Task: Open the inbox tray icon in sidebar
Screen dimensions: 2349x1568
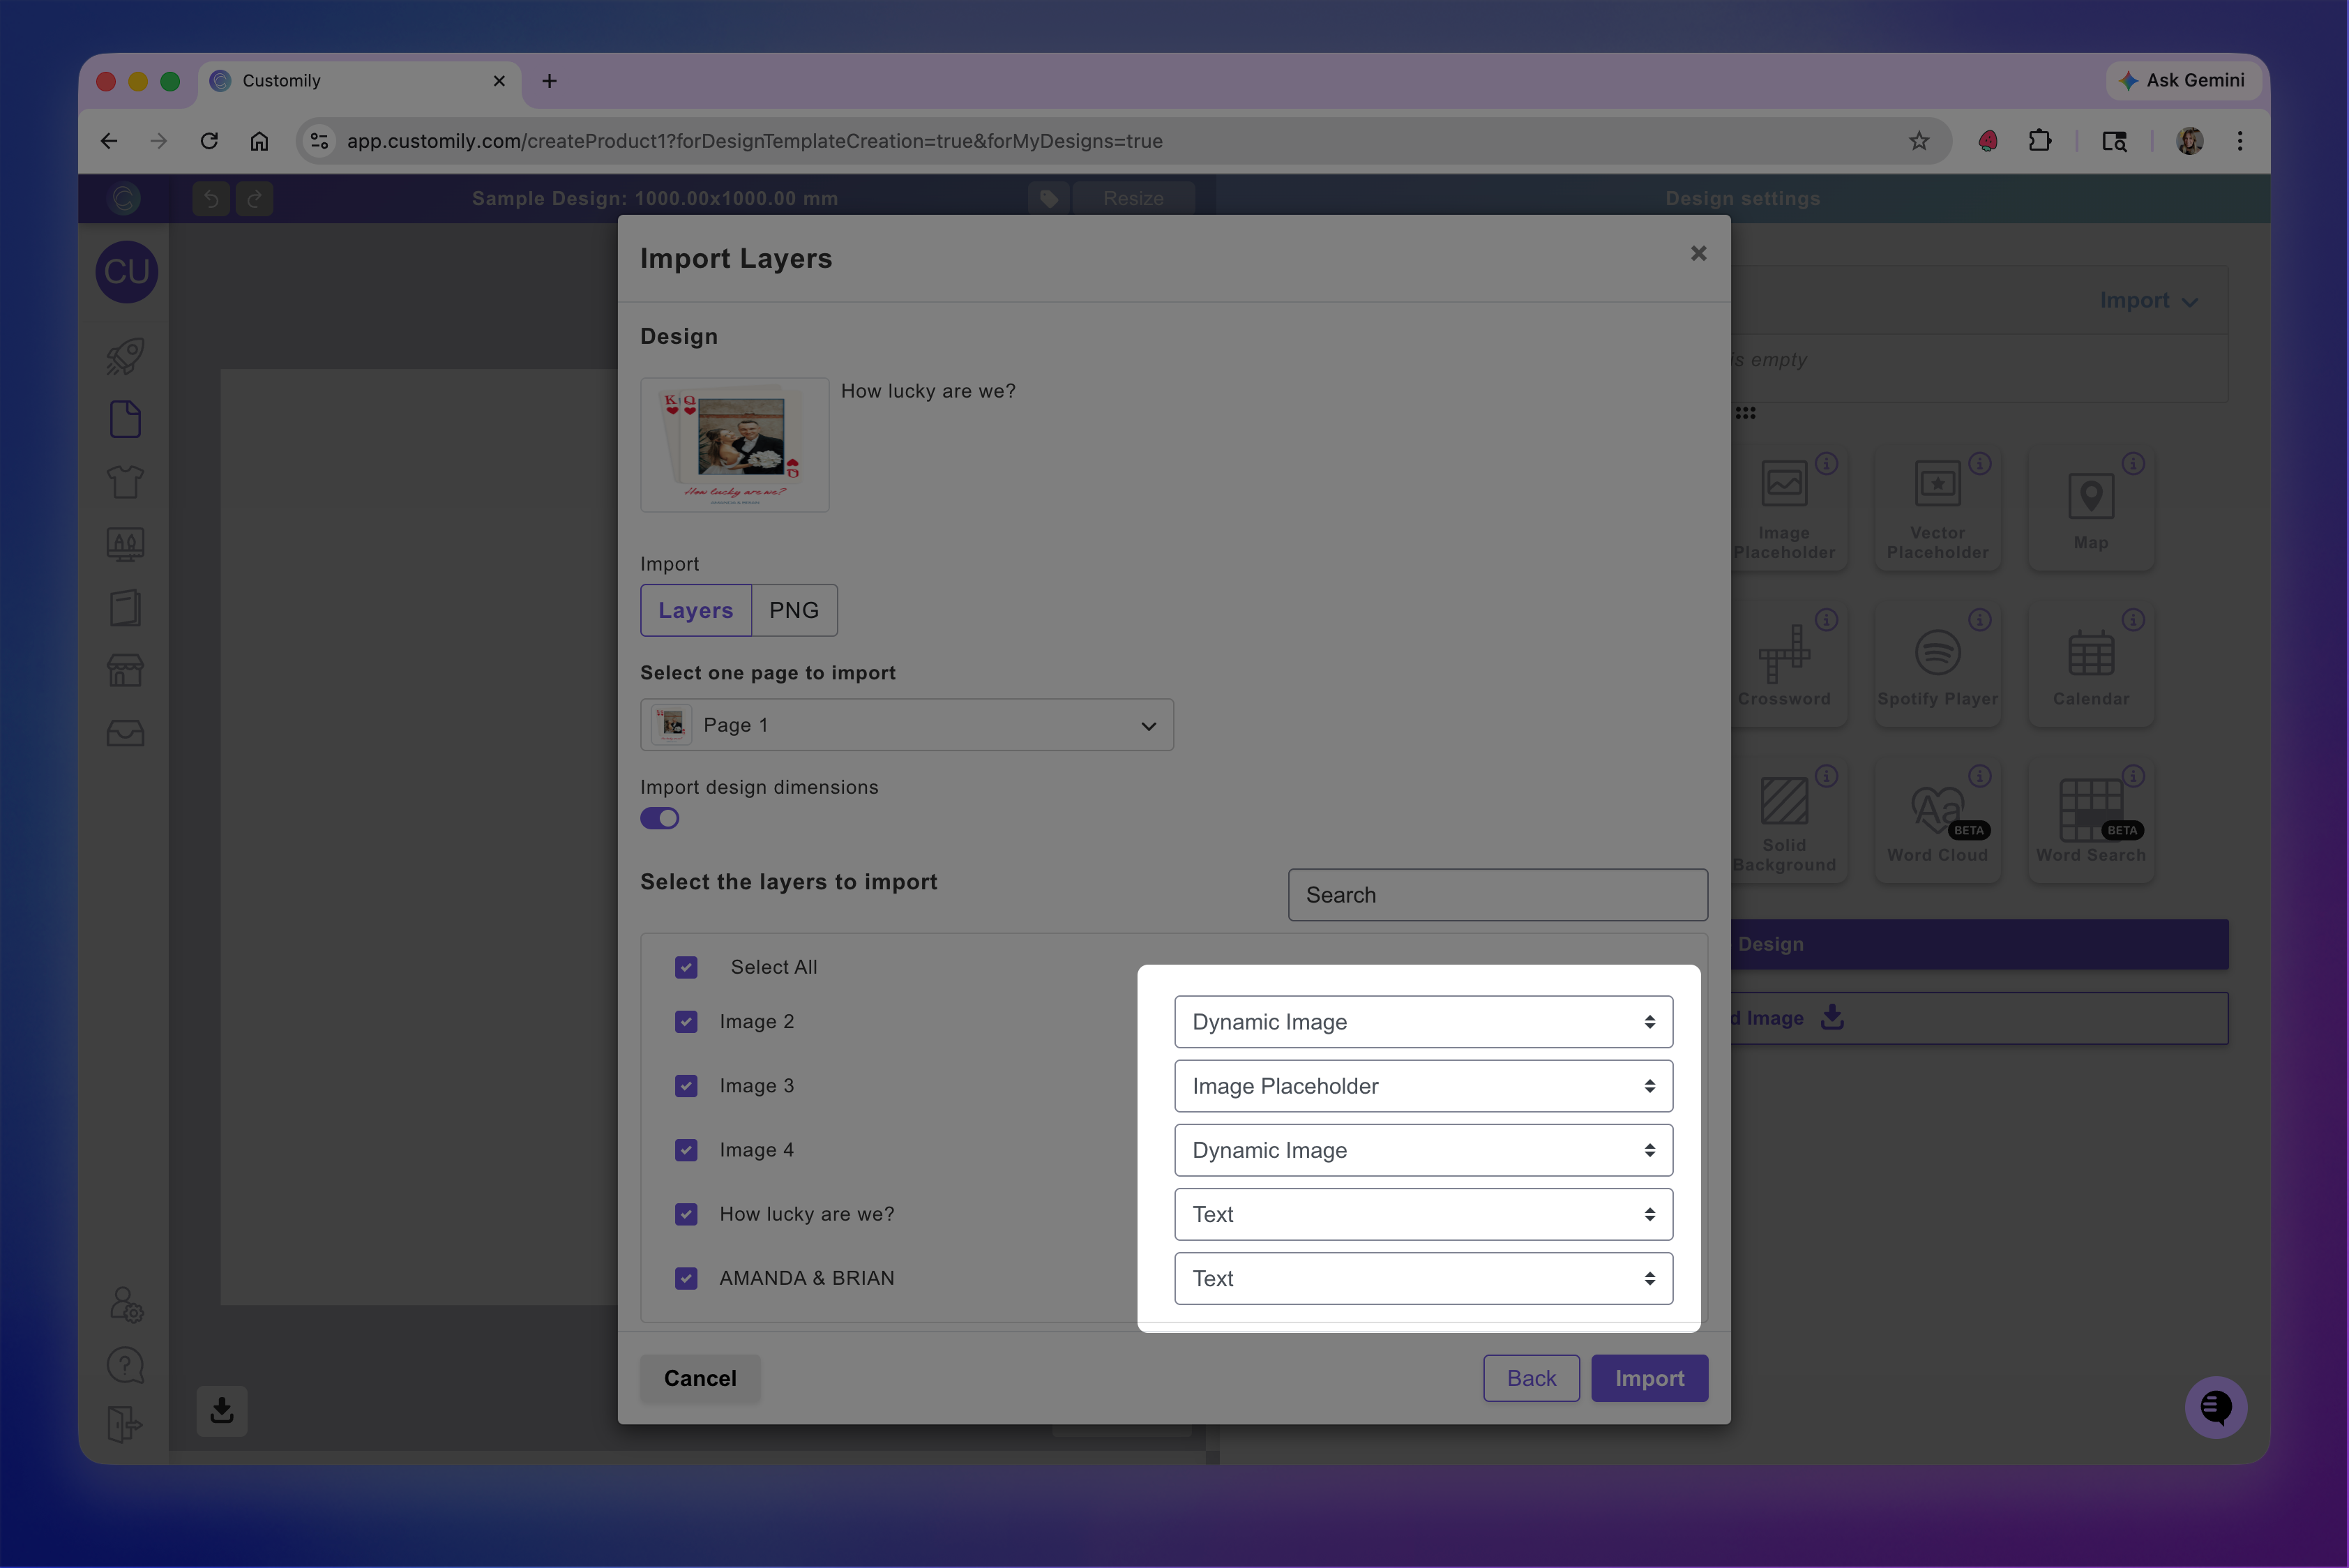Action: (x=125, y=733)
